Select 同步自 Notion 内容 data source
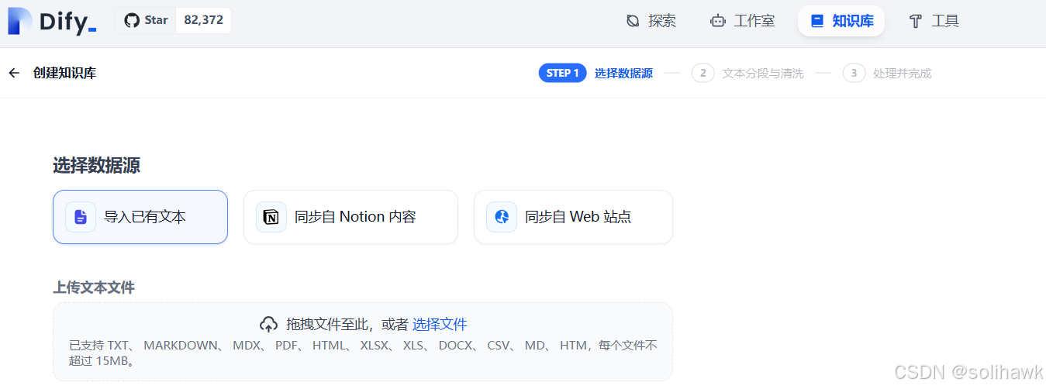 (x=350, y=217)
